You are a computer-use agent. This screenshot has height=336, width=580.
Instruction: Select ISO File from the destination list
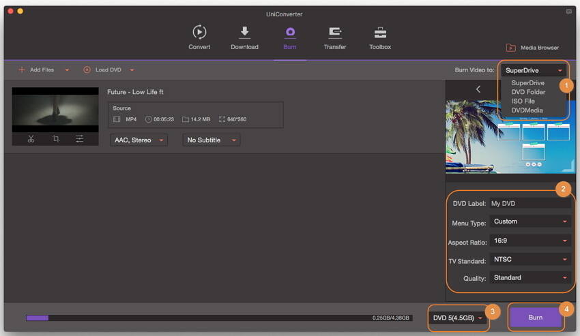pyautogui.click(x=523, y=101)
